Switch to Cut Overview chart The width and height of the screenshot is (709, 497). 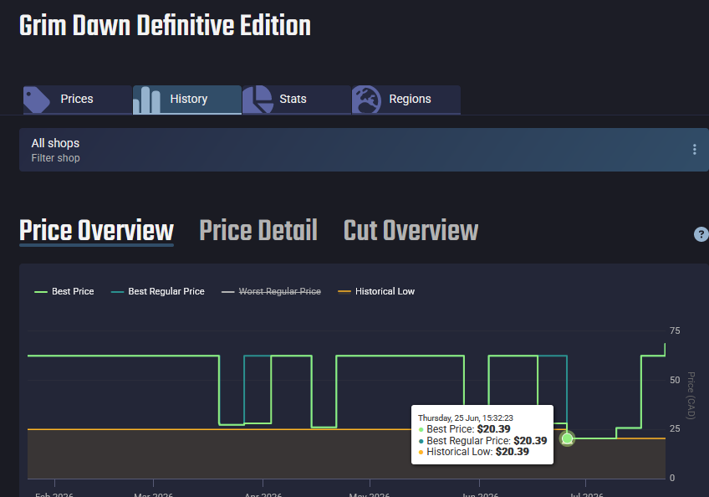(411, 231)
